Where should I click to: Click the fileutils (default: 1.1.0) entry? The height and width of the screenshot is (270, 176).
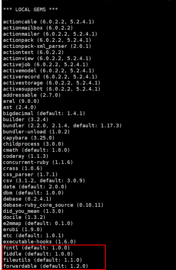point(42,260)
